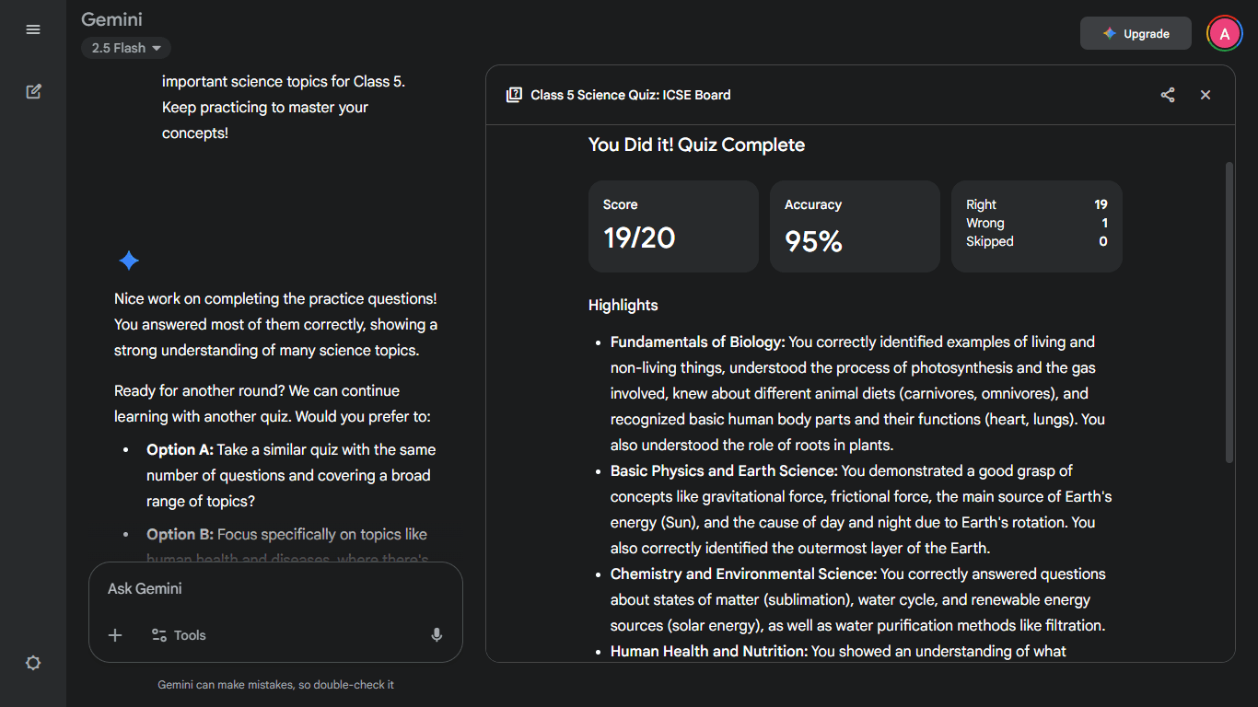Type in the Ask Gemini field

274,589
